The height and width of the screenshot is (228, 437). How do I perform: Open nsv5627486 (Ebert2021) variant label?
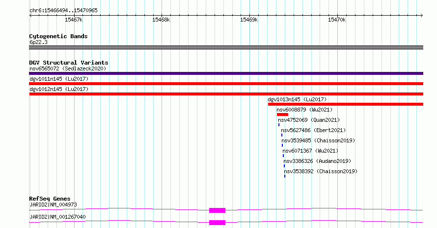313,130
